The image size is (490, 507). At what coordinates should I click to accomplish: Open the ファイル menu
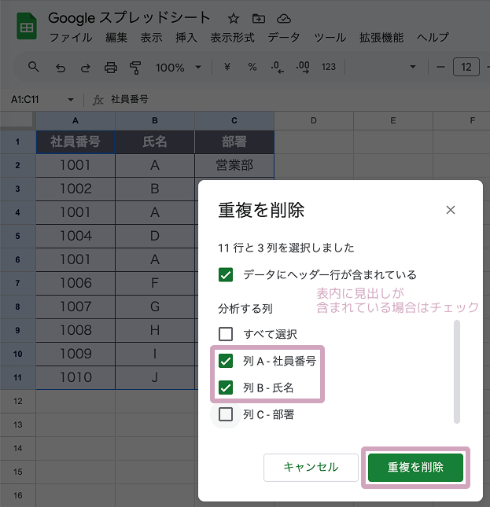71,38
